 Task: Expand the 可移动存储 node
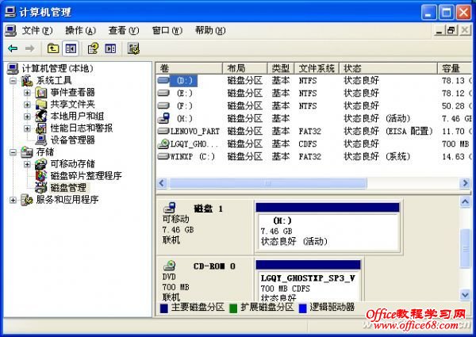(x=27, y=164)
